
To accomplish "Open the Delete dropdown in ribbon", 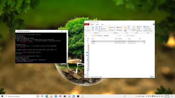I will 119,27.
